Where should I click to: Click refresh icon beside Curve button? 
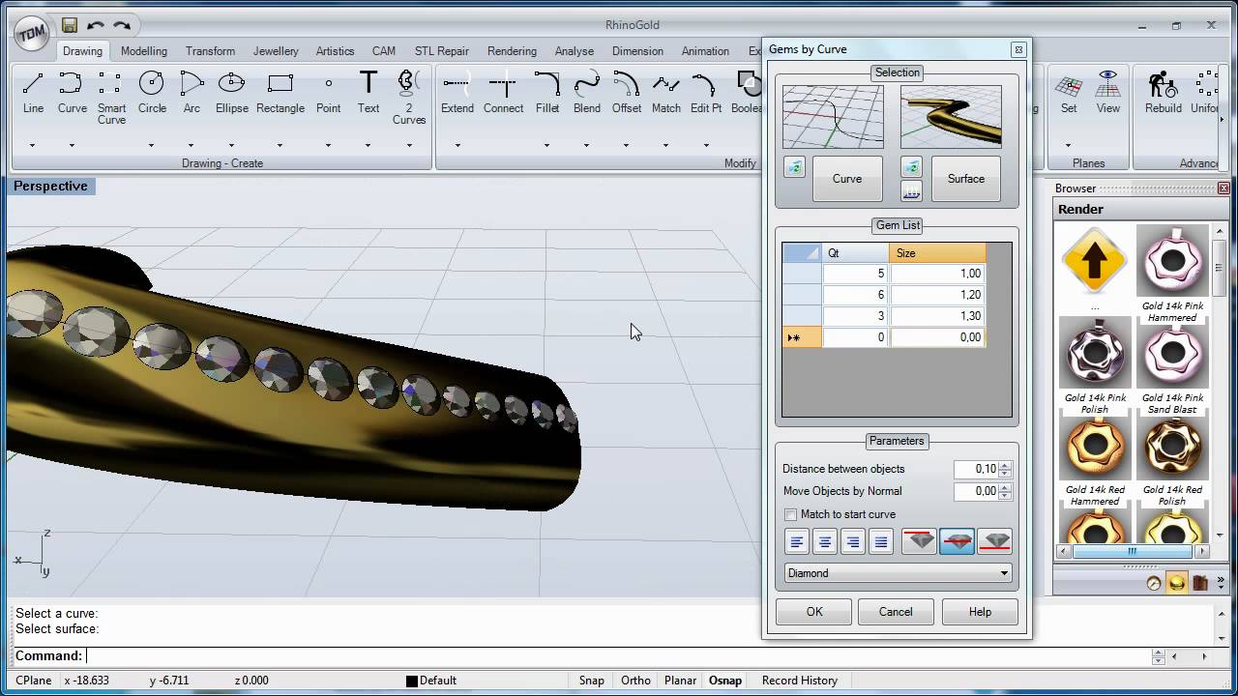point(794,167)
